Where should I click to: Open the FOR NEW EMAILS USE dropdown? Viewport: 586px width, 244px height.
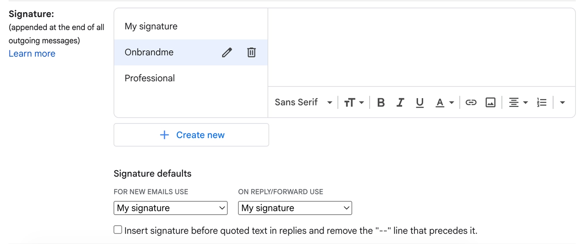(x=170, y=208)
